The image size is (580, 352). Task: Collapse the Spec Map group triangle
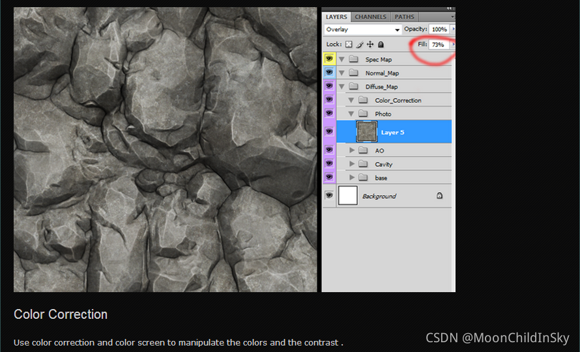click(341, 59)
